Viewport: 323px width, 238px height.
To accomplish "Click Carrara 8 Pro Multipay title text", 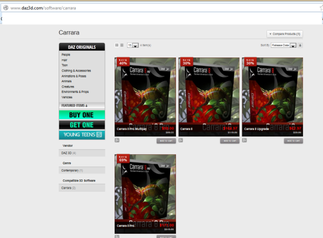I will [x=132, y=129].
